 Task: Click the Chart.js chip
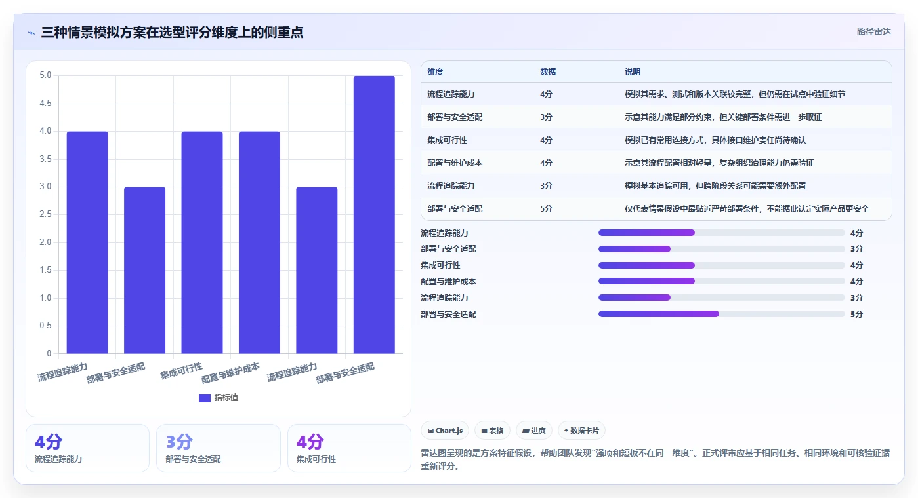[445, 431]
